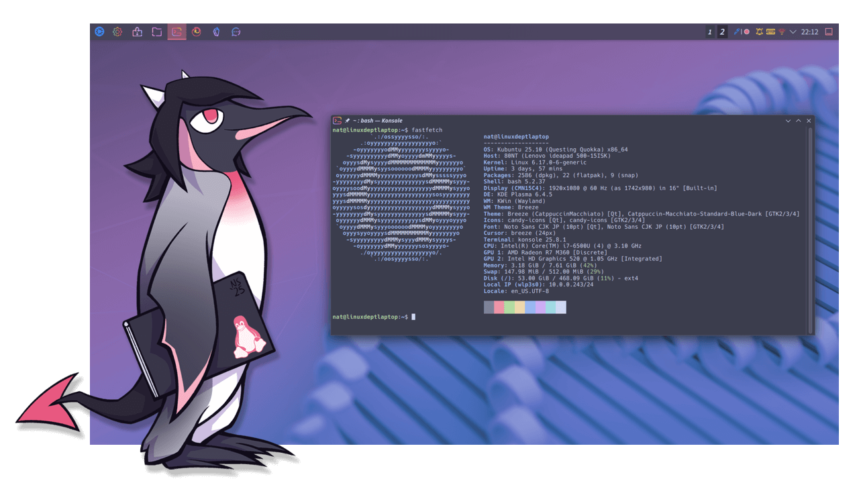Click the Wi-Fi status icon in the tray

pos(781,32)
